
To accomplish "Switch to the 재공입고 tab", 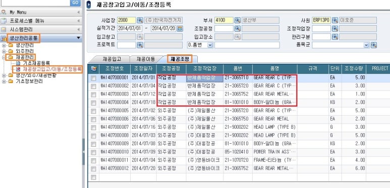I will pyautogui.click(x=112, y=59).
